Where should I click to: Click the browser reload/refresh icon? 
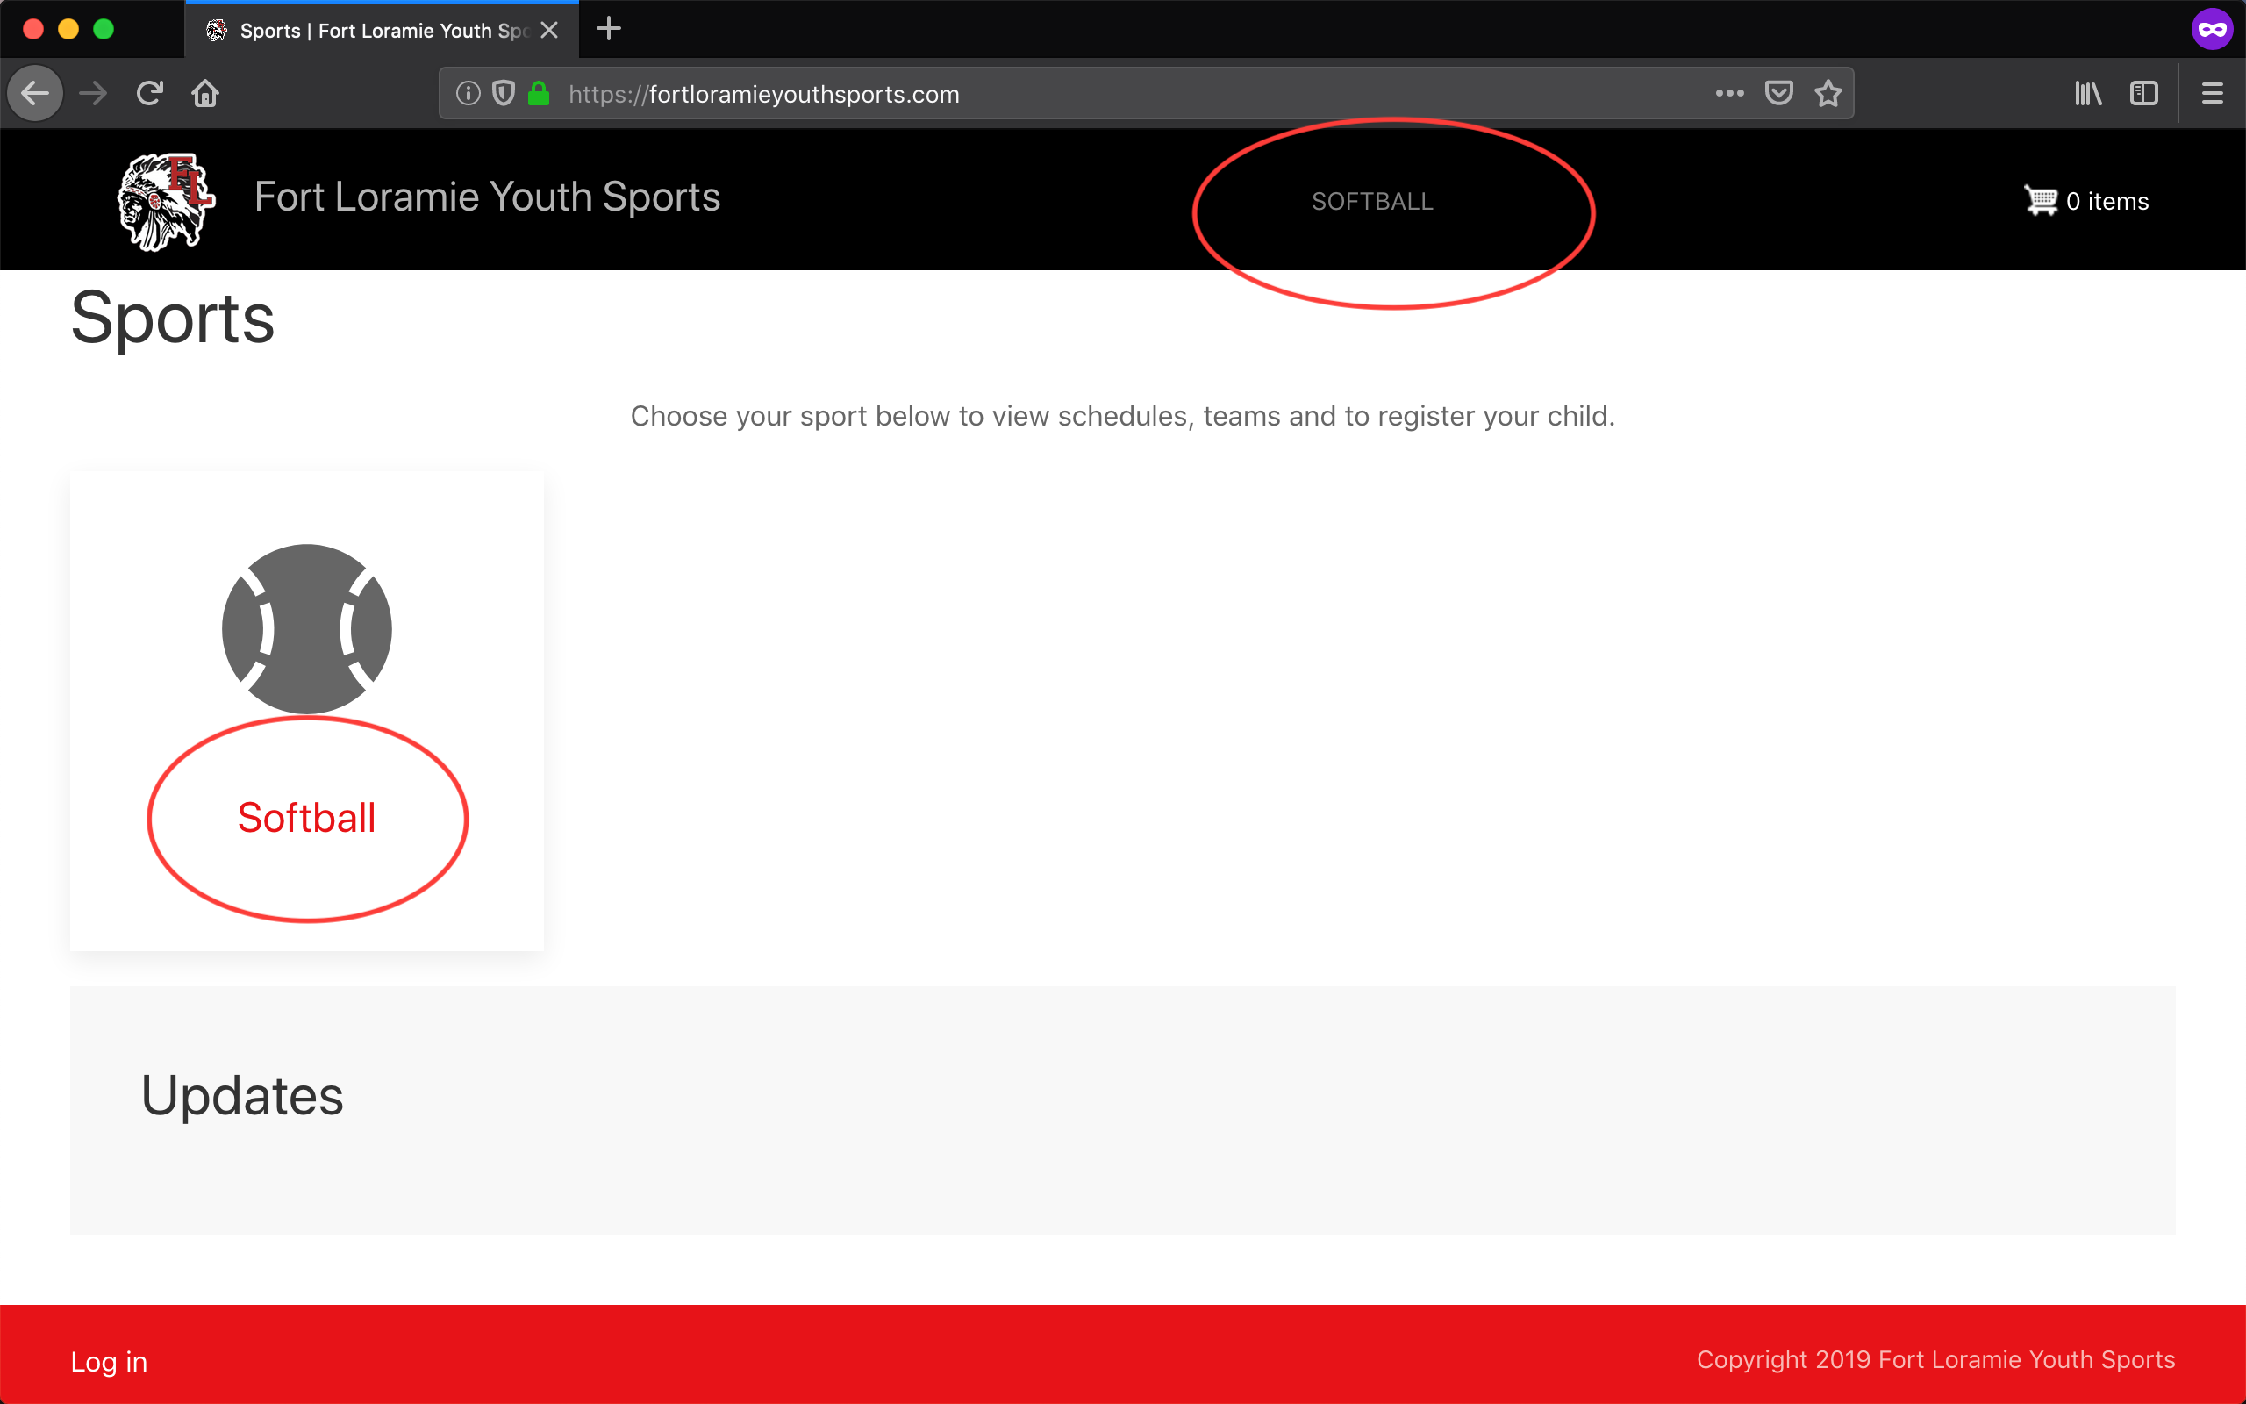[x=147, y=92]
